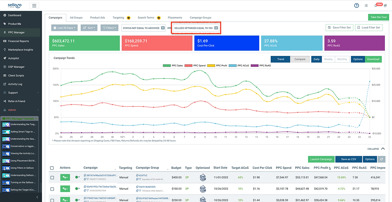The height and width of the screenshot is (202, 392).
Task: Open the Sort dropdown
Action: 89,28
